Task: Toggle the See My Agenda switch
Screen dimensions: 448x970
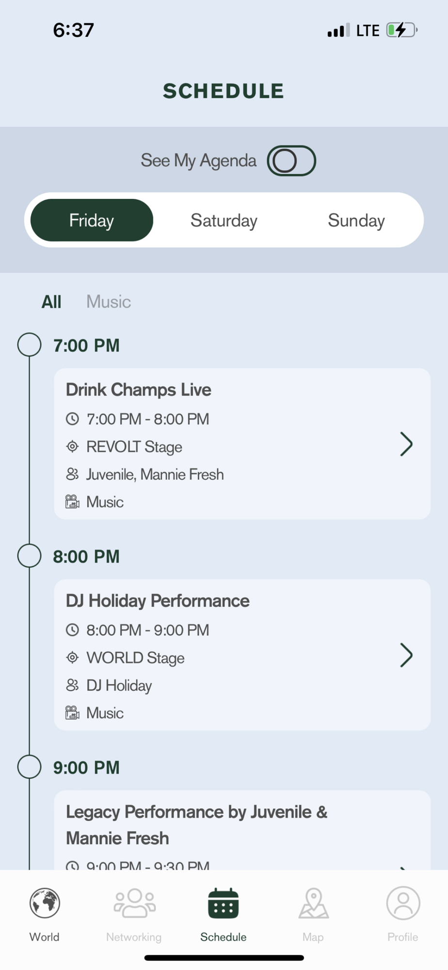Action: (291, 161)
